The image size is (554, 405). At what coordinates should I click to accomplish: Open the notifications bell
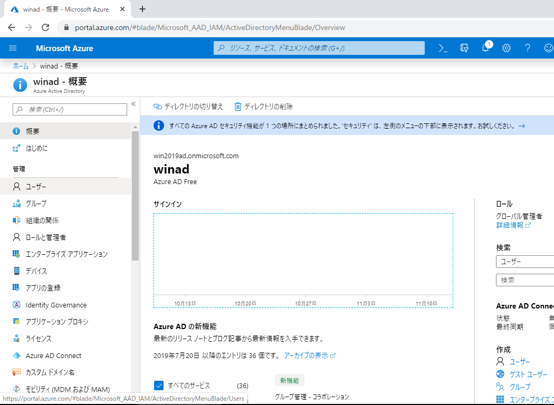[486, 47]
